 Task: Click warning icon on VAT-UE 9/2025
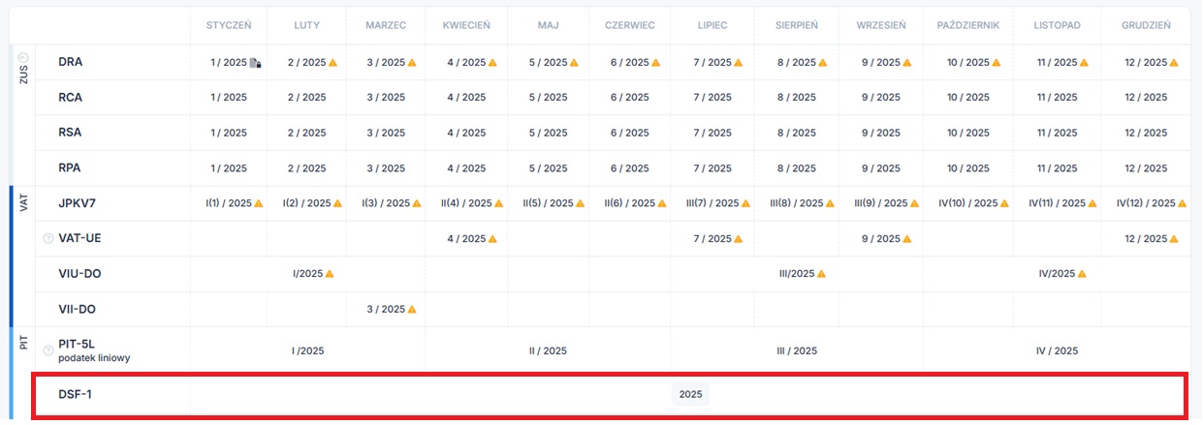click(x=905, y=239)
